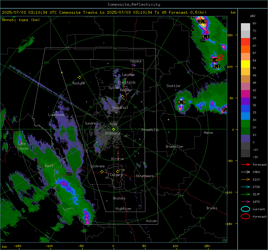The width and height of the screenshot is (268, 250).
Task: Click the red 65-60 dBZ legend swatch
Action: [x=245, y=42]
